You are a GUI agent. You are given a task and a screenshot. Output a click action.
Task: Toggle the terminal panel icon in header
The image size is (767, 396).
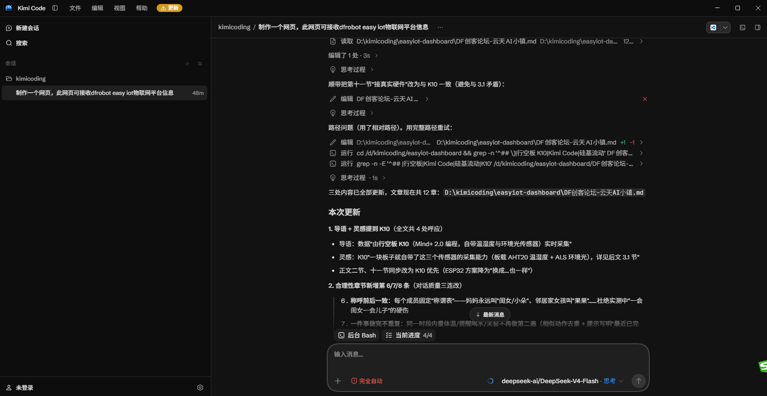click(743, 27)
